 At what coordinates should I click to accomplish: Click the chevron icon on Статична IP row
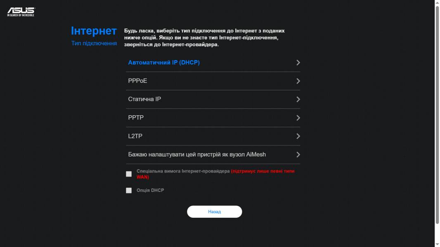pos(298,99)
